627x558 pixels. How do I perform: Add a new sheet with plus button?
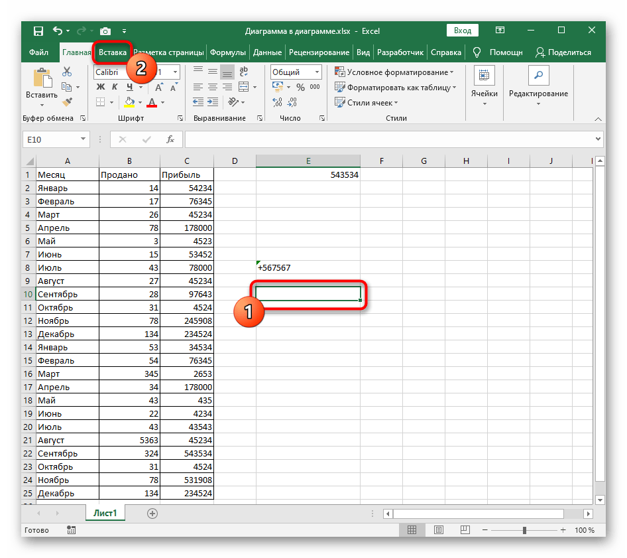[x=152, y=514]
